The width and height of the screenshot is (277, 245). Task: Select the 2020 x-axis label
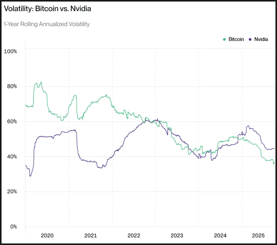pos(47,236)
